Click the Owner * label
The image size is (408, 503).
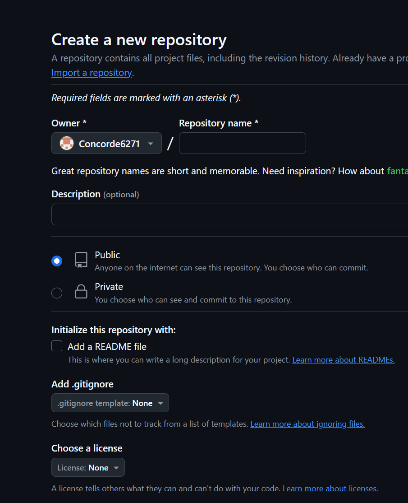pos(69,123)
